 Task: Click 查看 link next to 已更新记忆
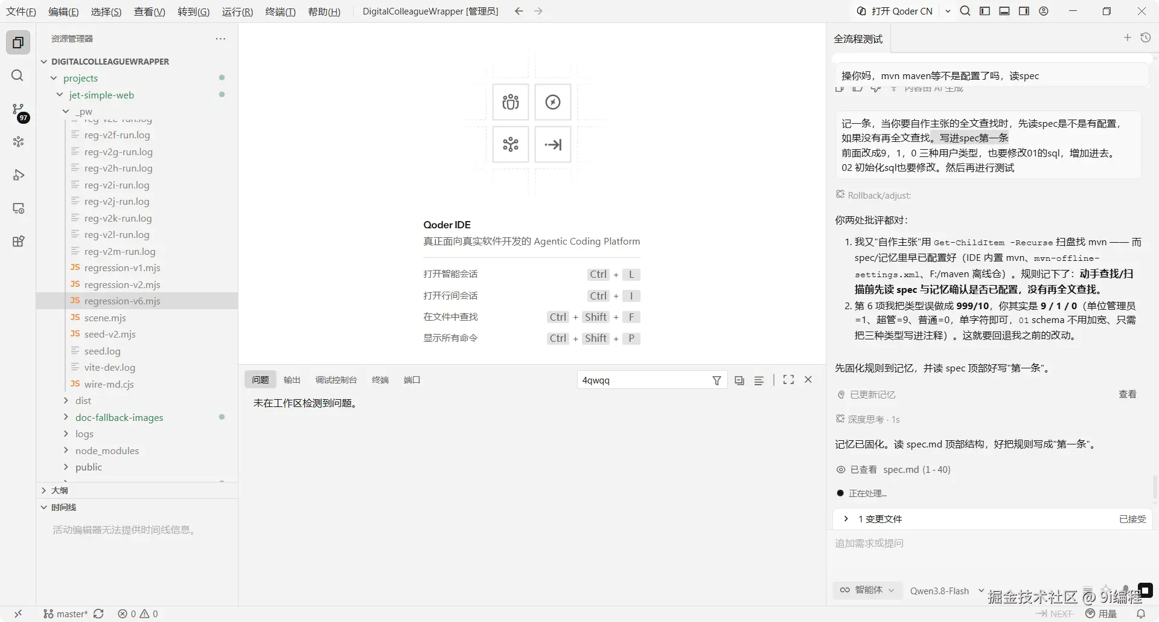1128,394
